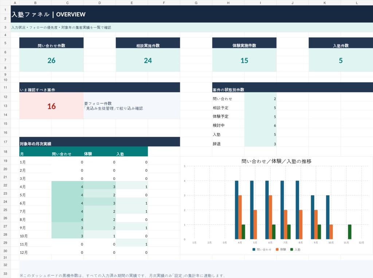Select the いま確認すべき案件 section header

point(100,87)
